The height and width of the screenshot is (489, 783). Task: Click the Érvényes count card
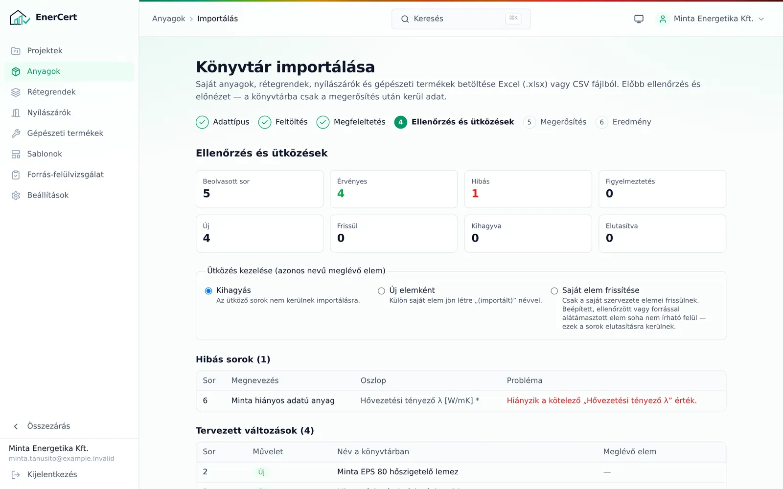(x=393, y=189)
